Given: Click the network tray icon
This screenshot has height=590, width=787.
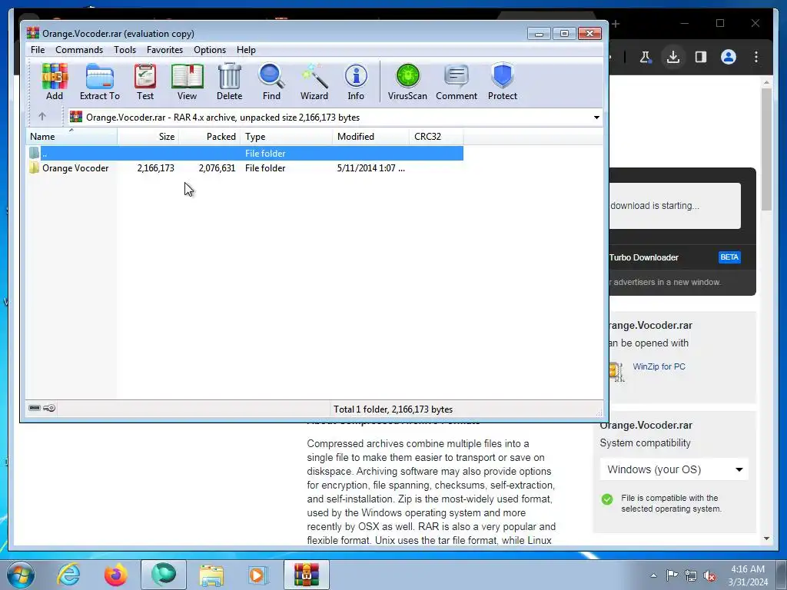Looking at the screenshot, I should (691, 576).
